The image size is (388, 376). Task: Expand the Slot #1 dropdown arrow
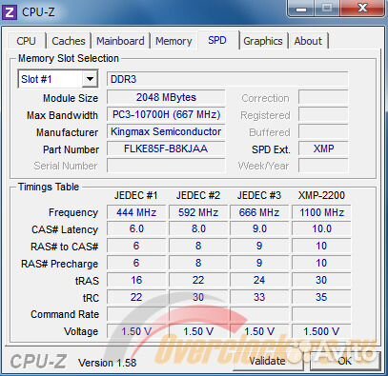click(x=90, y=79)
